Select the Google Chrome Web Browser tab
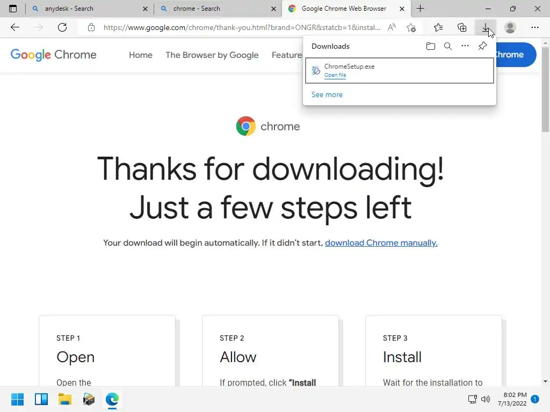 point(345,9)
